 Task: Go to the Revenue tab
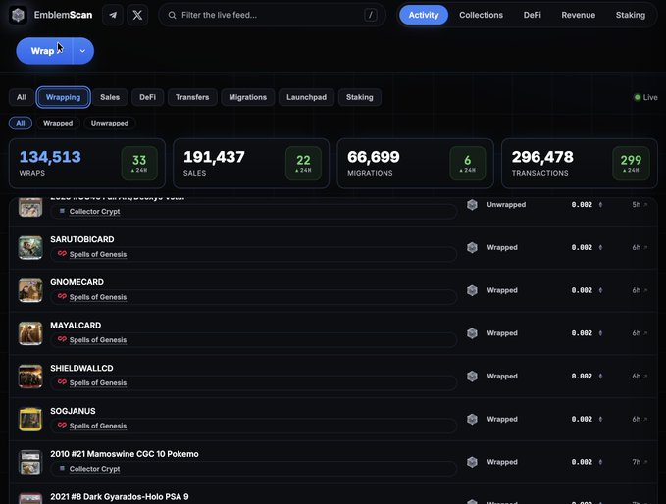pos(578,15)
